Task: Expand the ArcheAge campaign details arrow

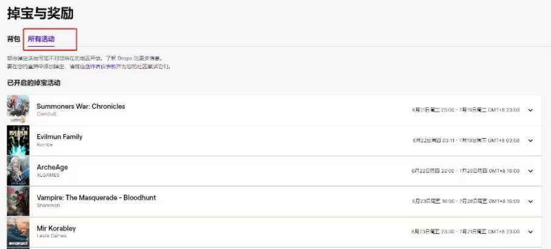Action: coord(530,171)
